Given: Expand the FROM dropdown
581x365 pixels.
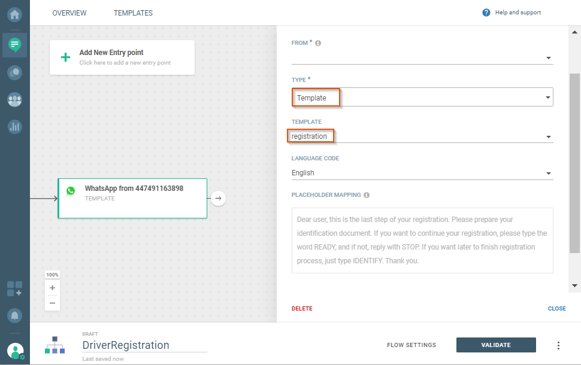Looking at the screenshot, I should pyautogui.click(x=422, y=57).
